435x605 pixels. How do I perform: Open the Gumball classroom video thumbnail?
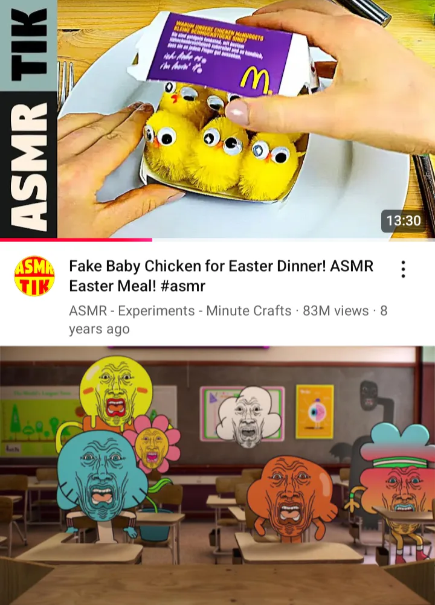point(217,475)
